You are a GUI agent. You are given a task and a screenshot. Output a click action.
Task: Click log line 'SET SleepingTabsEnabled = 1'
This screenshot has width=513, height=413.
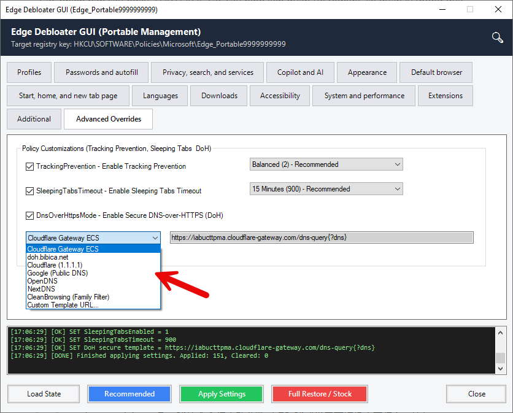click(90, 331)
